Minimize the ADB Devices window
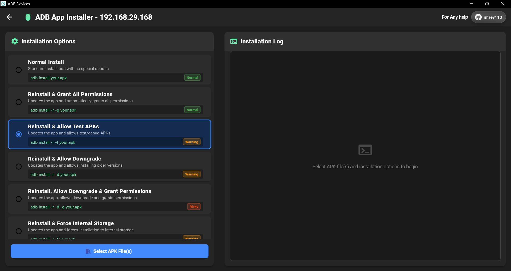 pyautogui.click(x=471, y=4)
